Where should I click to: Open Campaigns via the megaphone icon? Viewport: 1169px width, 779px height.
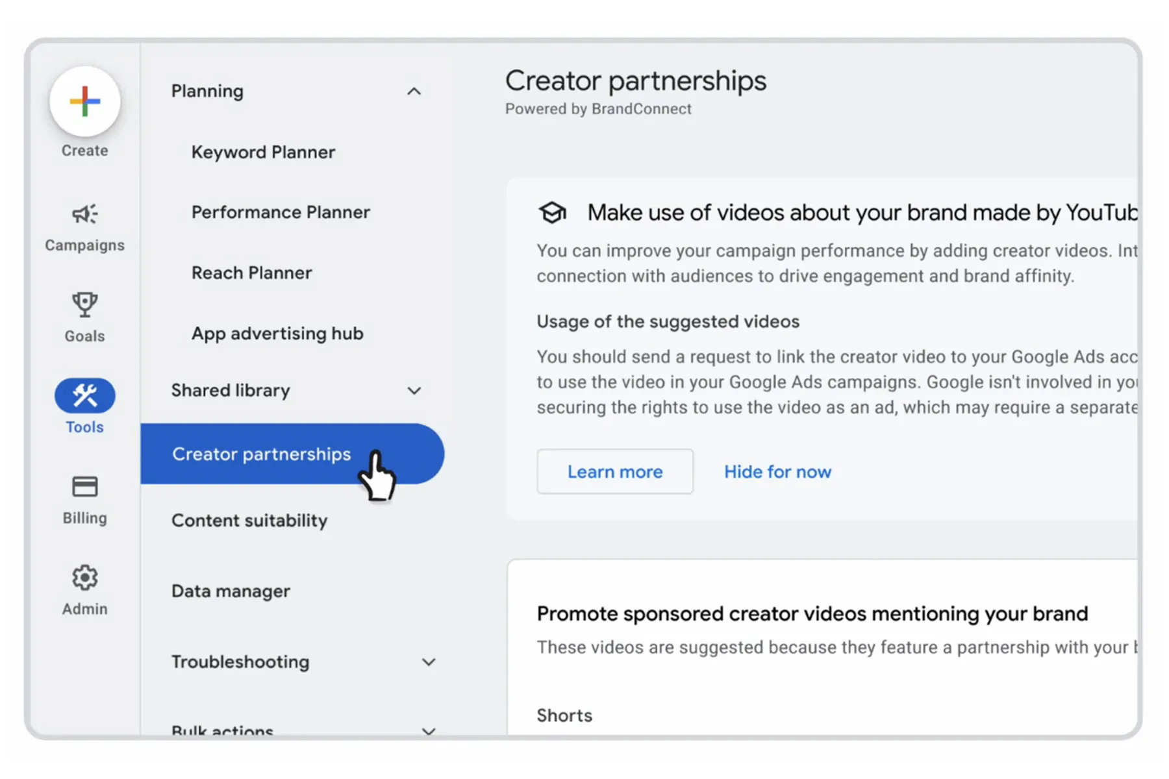tap(84, 214)
